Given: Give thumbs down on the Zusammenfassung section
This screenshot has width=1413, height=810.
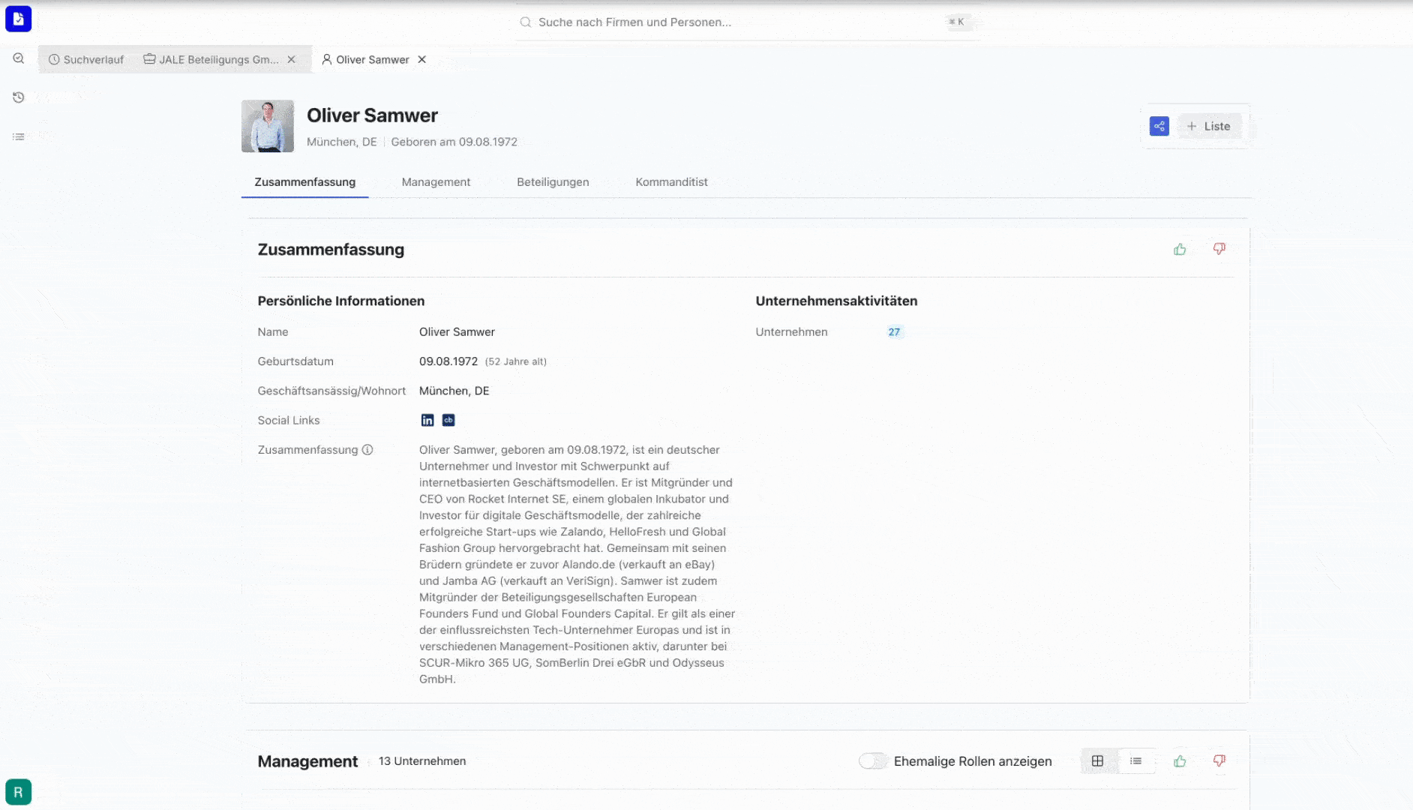Looking at the screenshot, I should 1219,249.
